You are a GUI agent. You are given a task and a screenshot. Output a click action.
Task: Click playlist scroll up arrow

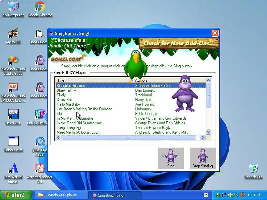208,80
